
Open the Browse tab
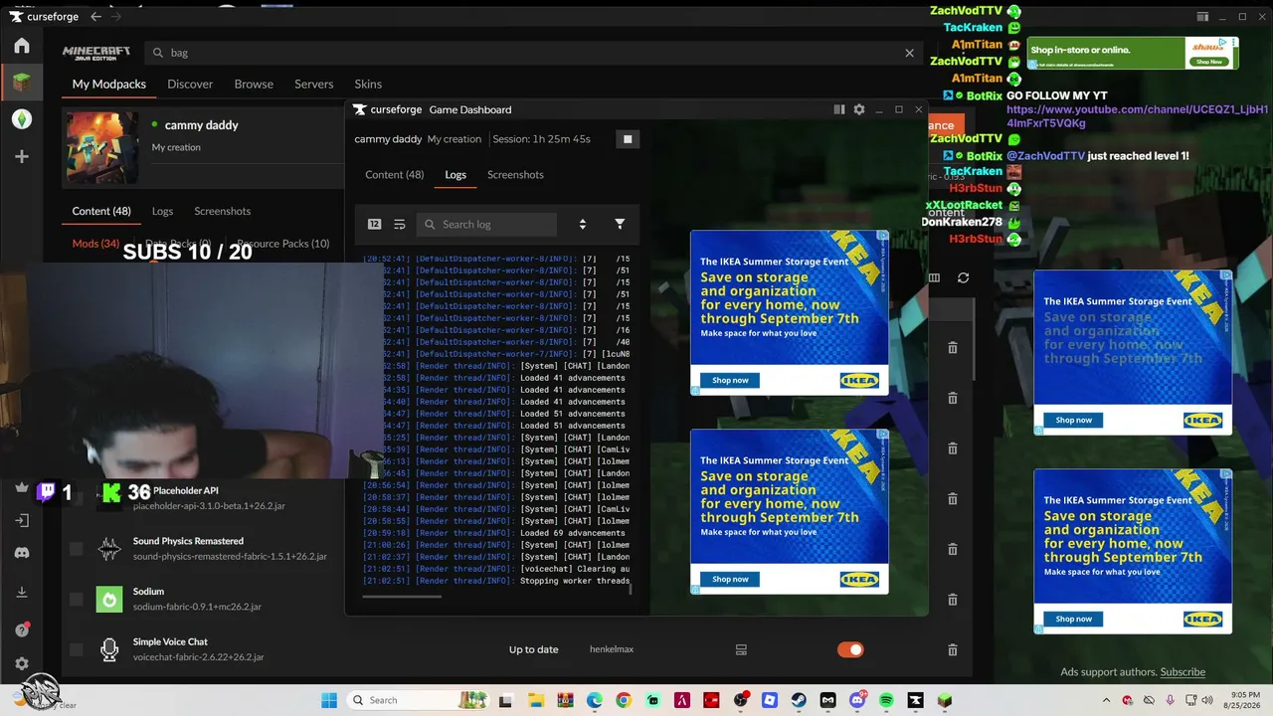click(254, 85)
